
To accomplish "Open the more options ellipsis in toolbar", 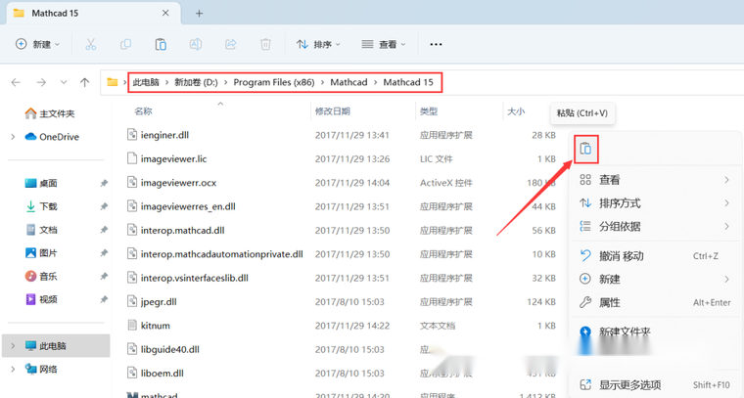I will click(437, 44).
